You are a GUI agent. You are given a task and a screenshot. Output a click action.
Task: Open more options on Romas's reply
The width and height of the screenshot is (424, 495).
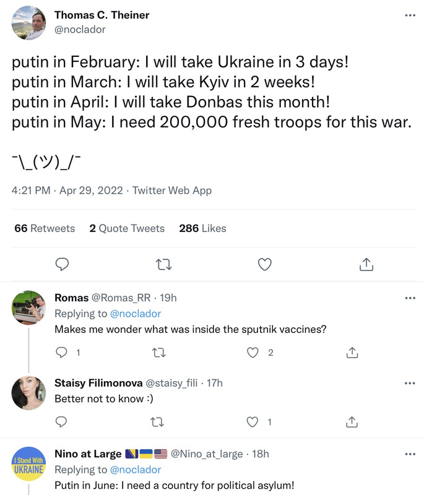[410, 298]
